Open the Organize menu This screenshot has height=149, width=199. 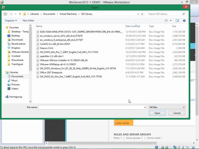[x=11, y=21]
